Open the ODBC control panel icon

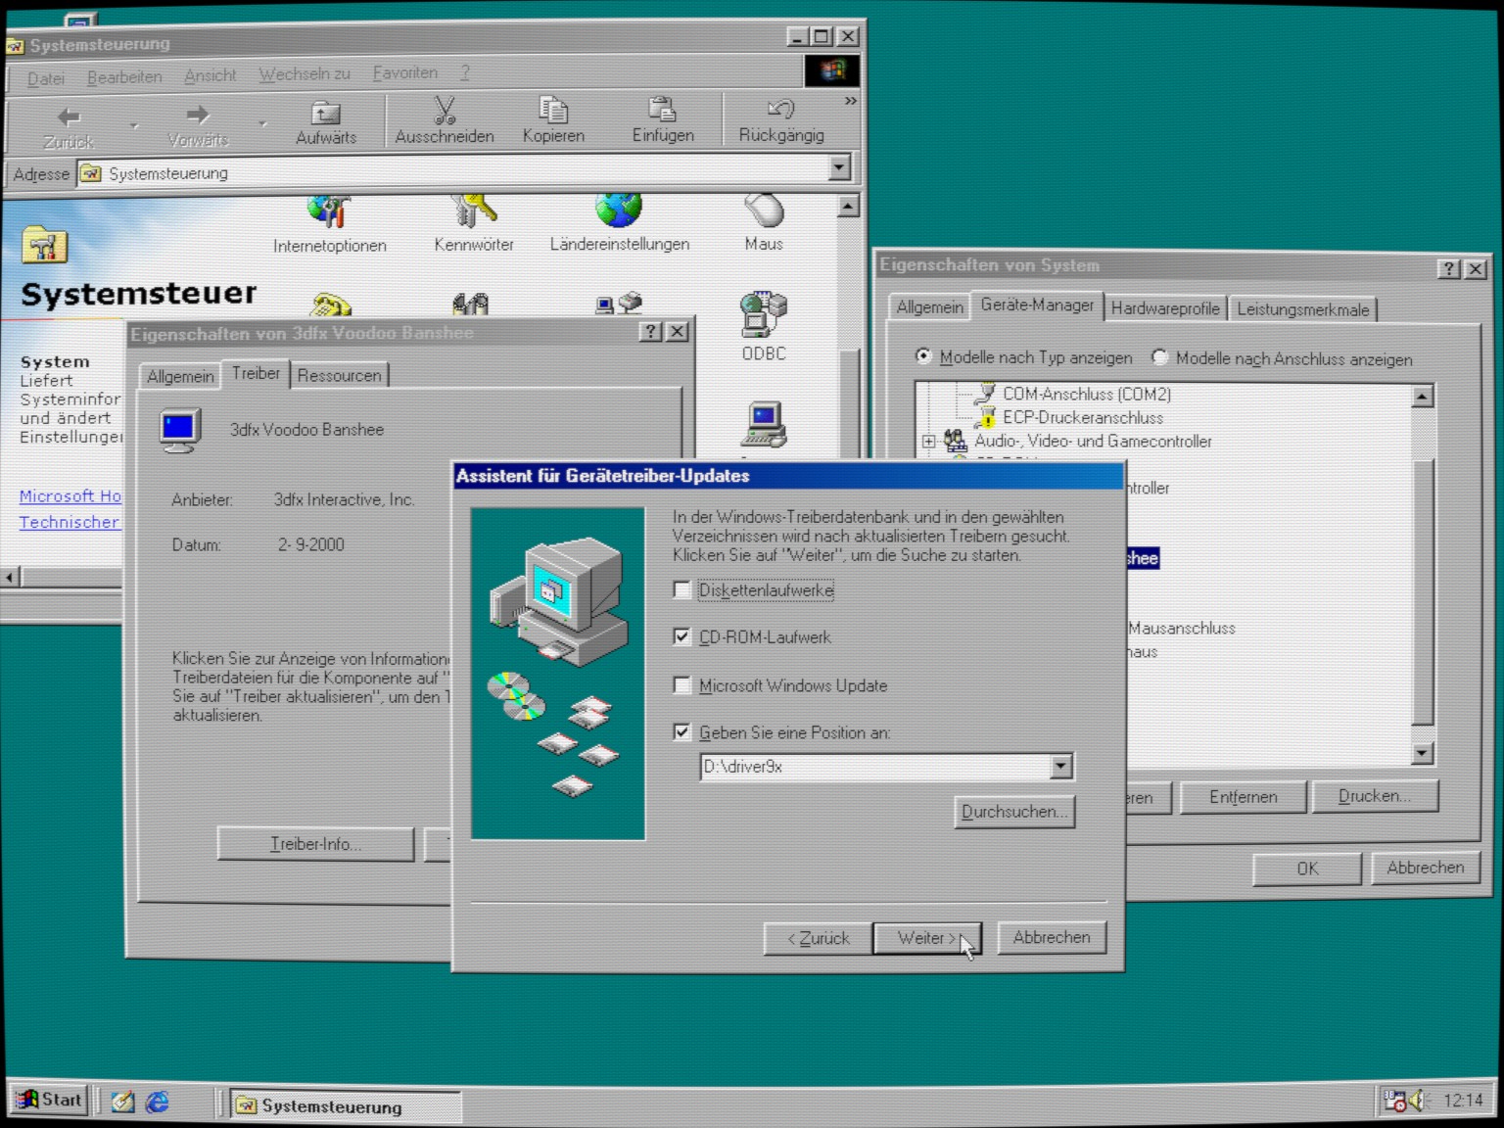pos(764,315)
